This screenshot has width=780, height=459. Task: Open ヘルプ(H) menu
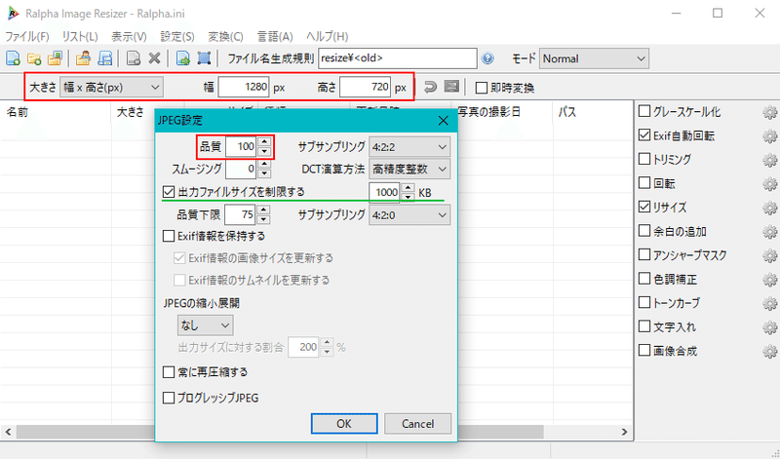pos(327,37)
